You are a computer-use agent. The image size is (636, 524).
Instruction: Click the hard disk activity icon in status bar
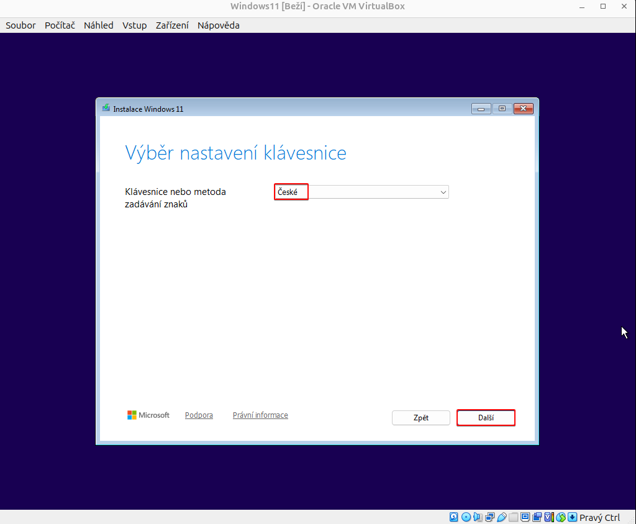[454, 517]
